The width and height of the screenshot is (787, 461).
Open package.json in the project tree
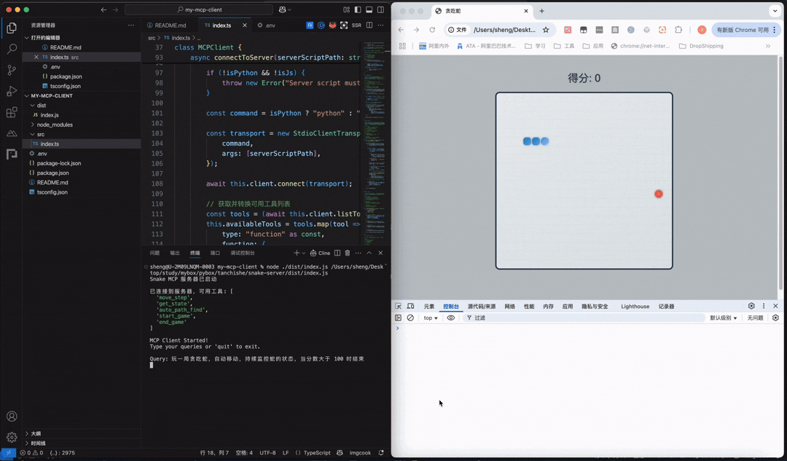pos(52,173)
